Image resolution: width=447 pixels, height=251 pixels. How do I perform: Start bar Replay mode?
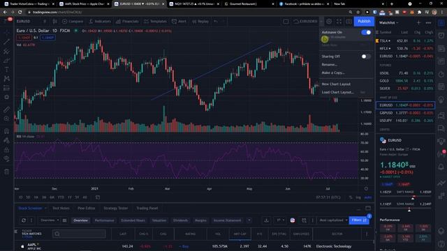(x=200, y=22)
